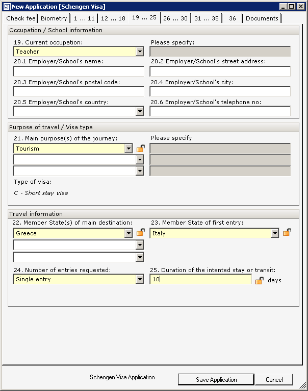Minimize the New Application window

(x=283, y=7)
